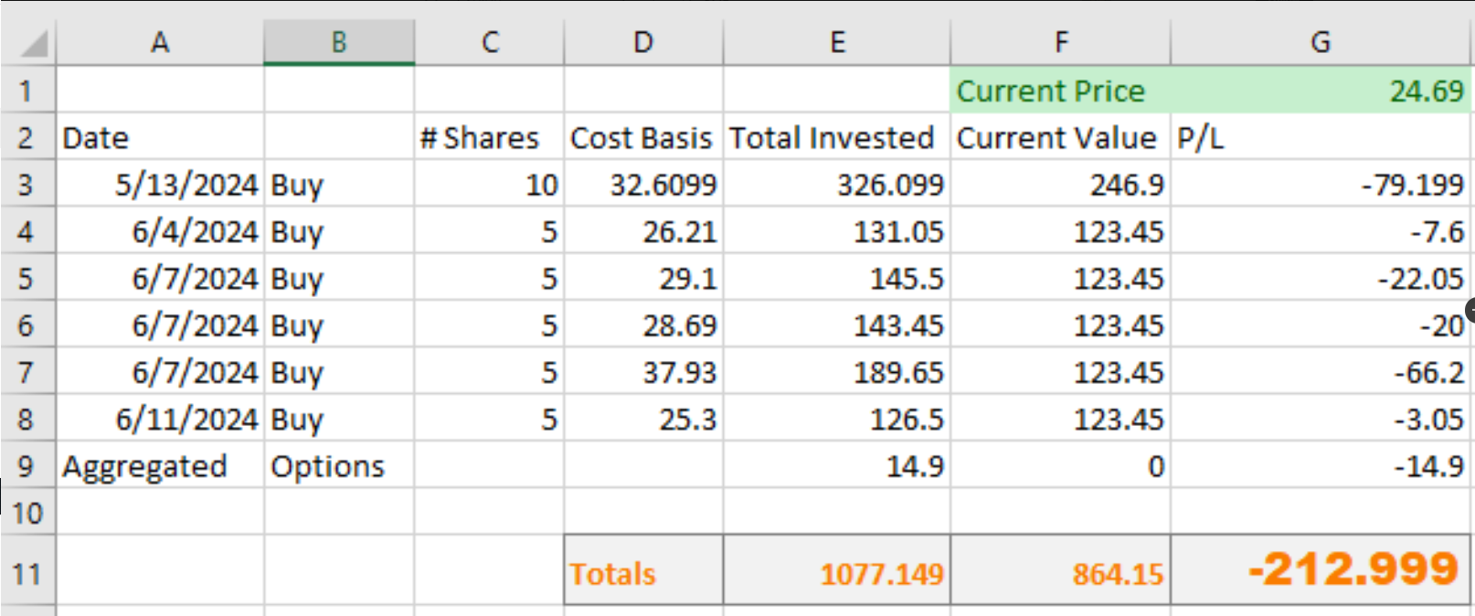
Task: Select row 10 header
Action: [x=27, y=513]
